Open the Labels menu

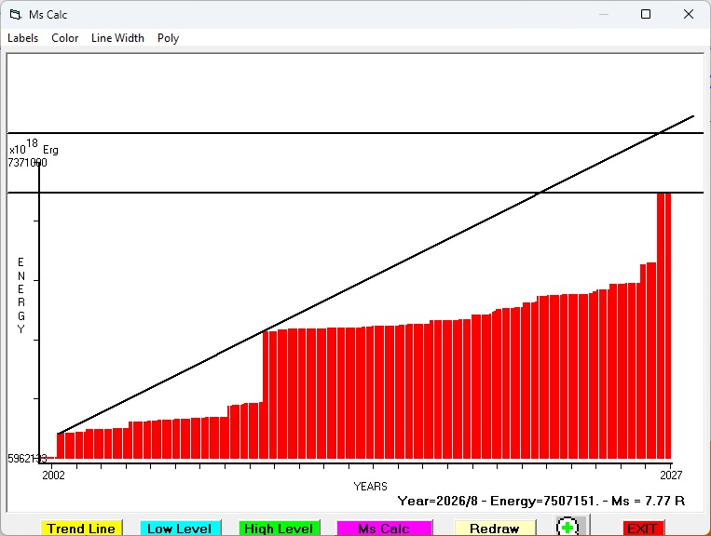tap(22, 38)
